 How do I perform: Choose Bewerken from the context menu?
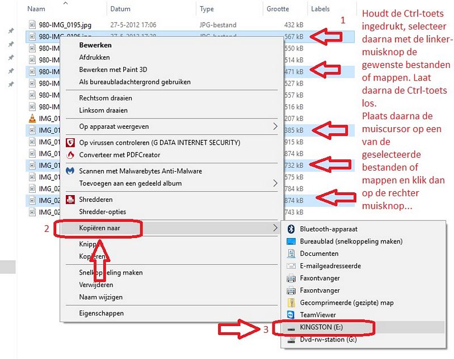point(95,45)
